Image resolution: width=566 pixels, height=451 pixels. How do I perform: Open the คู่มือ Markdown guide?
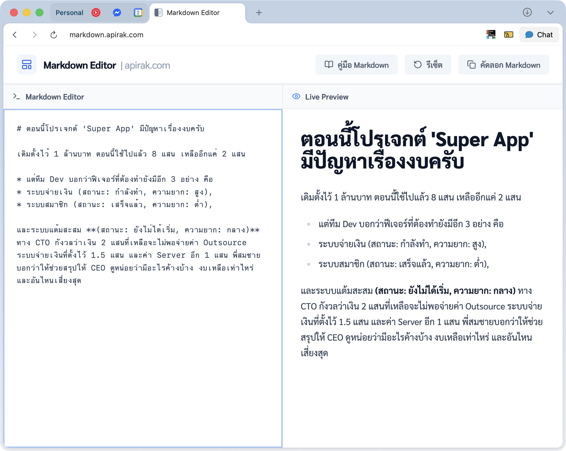(357, 65)
